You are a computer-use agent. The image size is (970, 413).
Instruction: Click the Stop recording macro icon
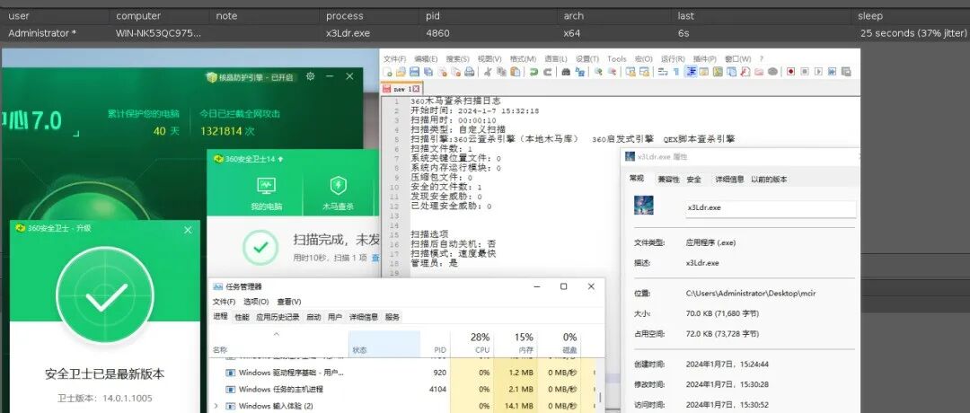[804, 72]
